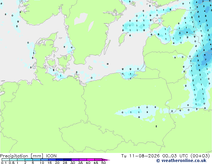This screenshot has height=164, width=212.
Task: Select the 35–40 mm legend color swatch
Action: click(83, 160)
